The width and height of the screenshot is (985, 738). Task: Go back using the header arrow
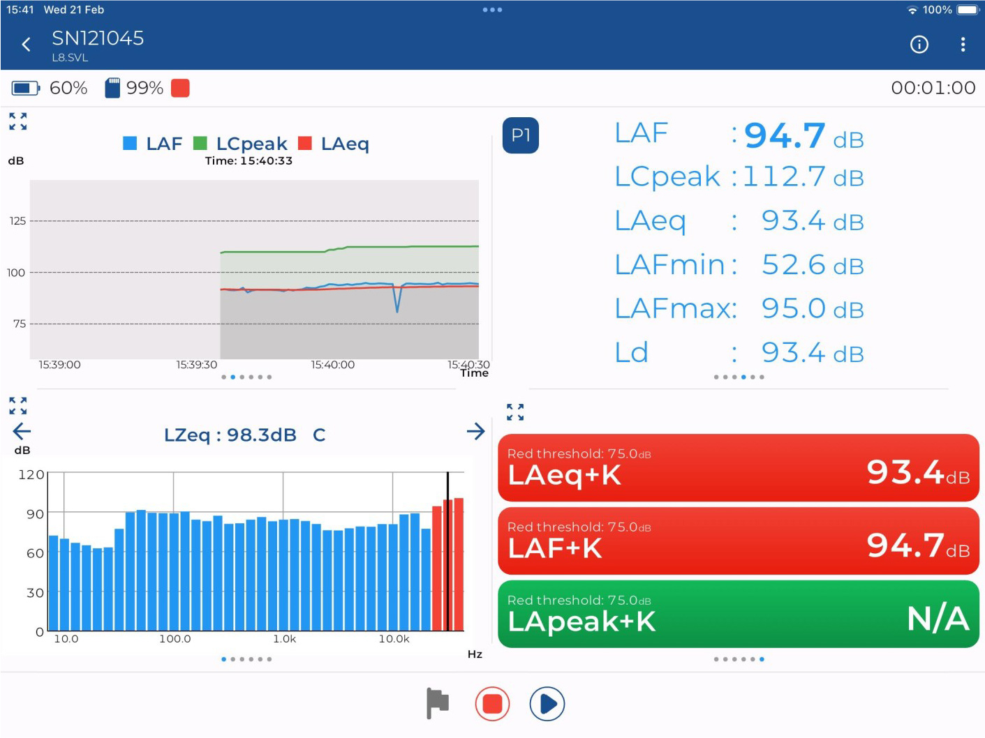pos(27,45)
